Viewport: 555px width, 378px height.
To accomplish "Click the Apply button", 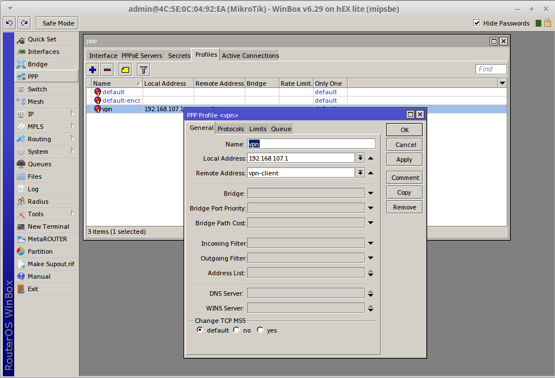I will click(404, 159).
